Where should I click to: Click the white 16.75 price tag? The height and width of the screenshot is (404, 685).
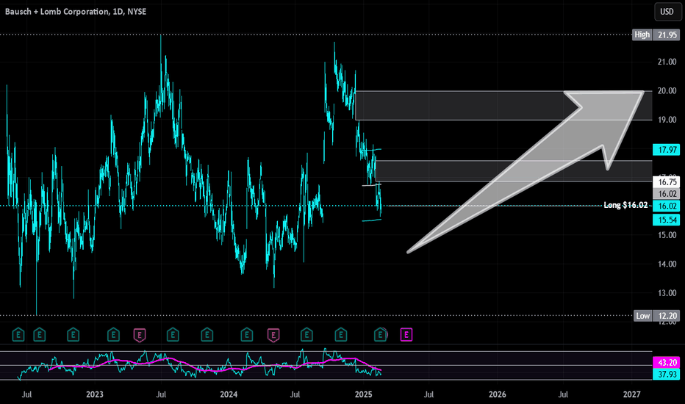pyautogui.click(x=666, y=181)
